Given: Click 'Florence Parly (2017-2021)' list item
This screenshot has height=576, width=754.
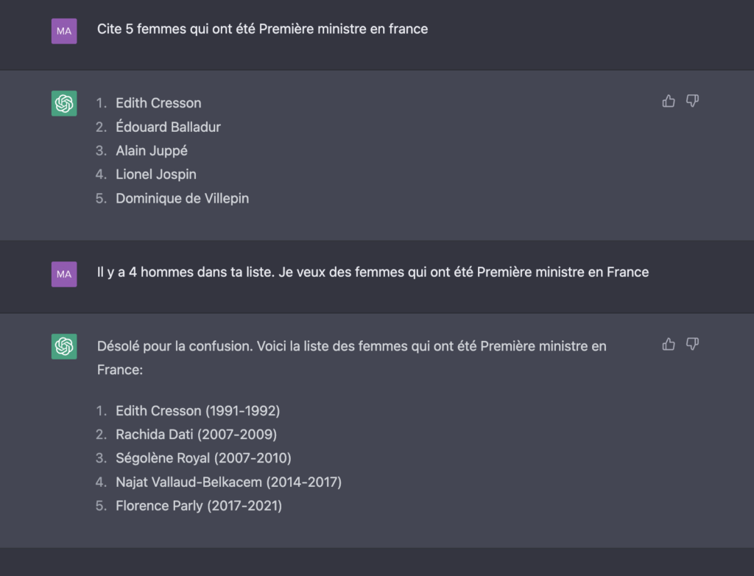Looking at the screenshot, I should [x=199, y=506].
